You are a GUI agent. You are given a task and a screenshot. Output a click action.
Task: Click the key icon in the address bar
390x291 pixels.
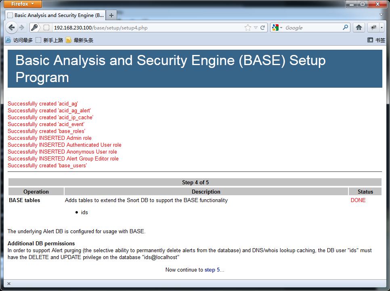pos(35,27)
